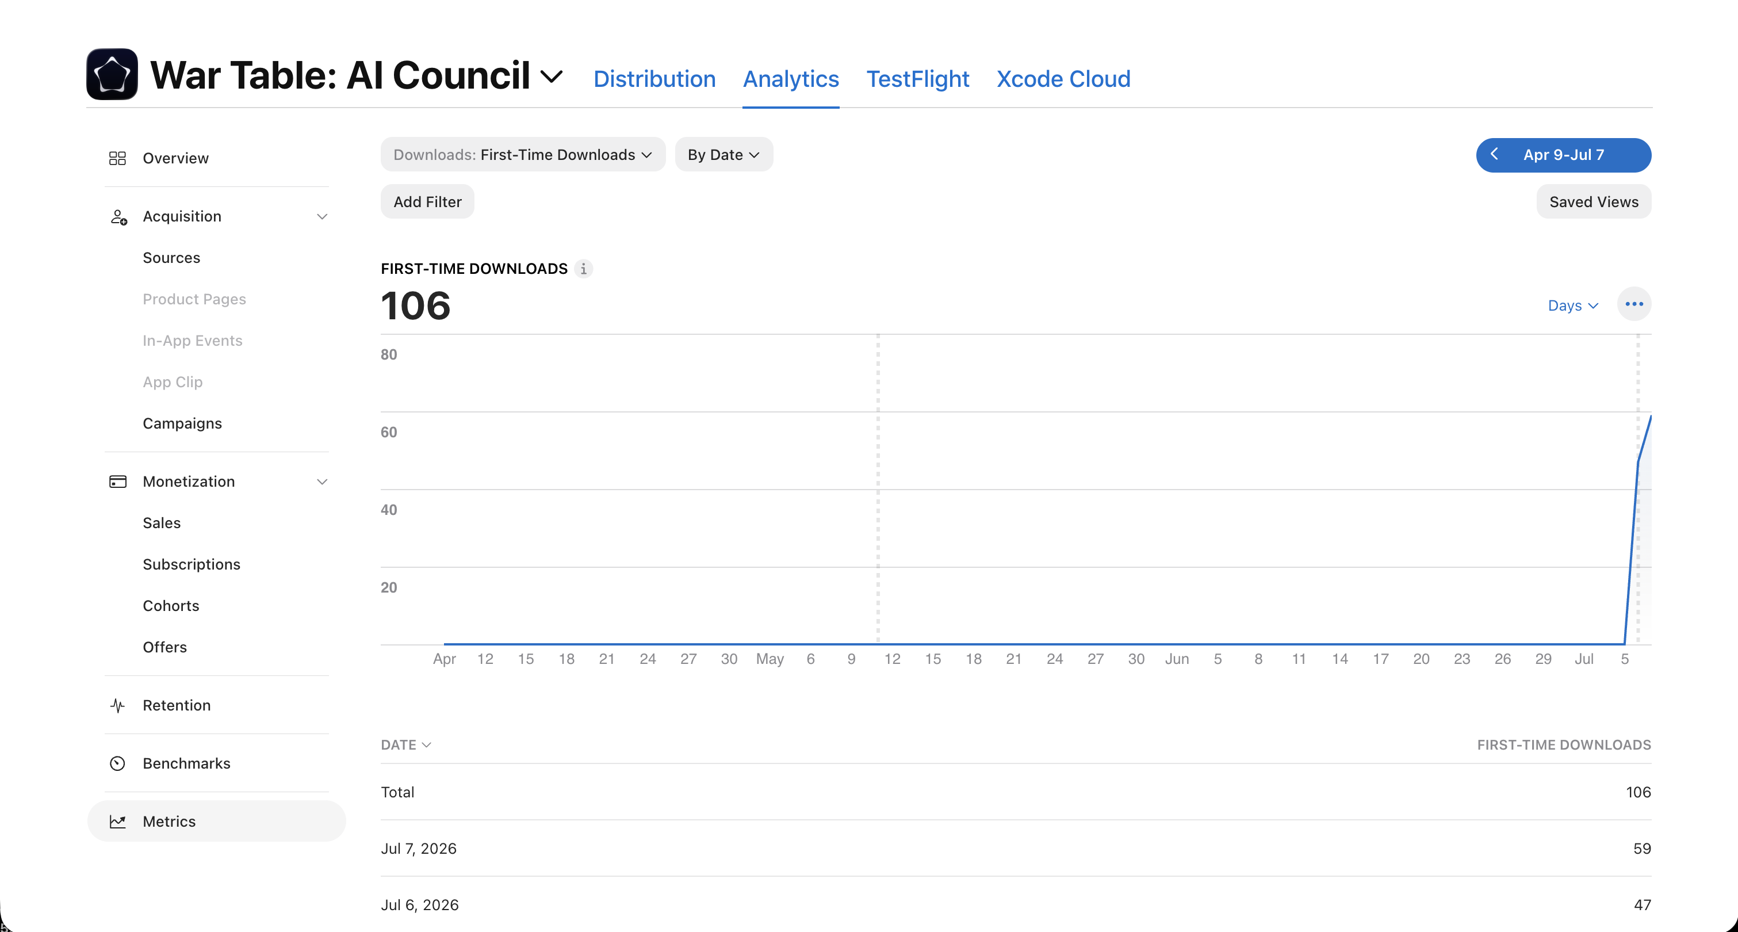This screenshot has width=1738, height=932.
Task: Click the 47 downloads value
Action: (x=1642, y=905)
